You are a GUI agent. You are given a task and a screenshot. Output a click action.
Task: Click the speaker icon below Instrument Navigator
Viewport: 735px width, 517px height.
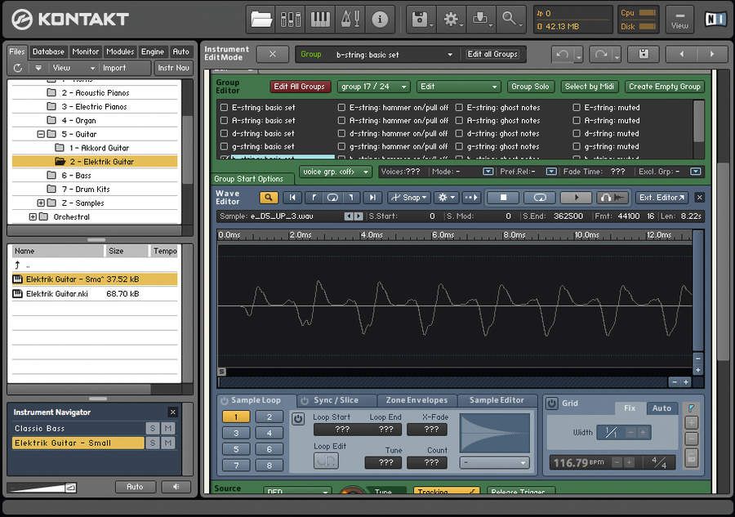coord(176,487)
